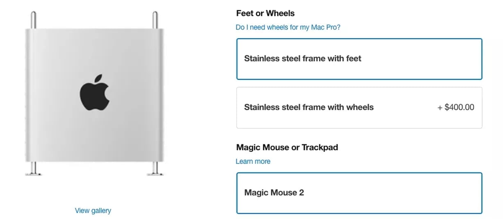The height and width of the screenshot is (219, 503).
Task: Choose the Stainless steel frame with wheels option
Action: (x=359, y=107)
